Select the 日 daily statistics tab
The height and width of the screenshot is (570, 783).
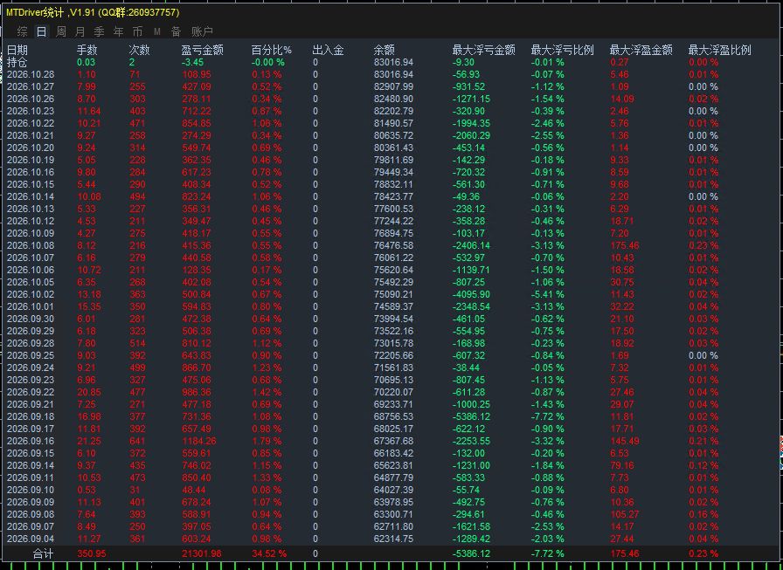click(x=41, y=32)
